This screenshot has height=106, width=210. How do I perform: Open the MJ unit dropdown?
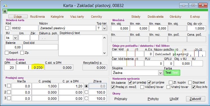pos(15,38)
